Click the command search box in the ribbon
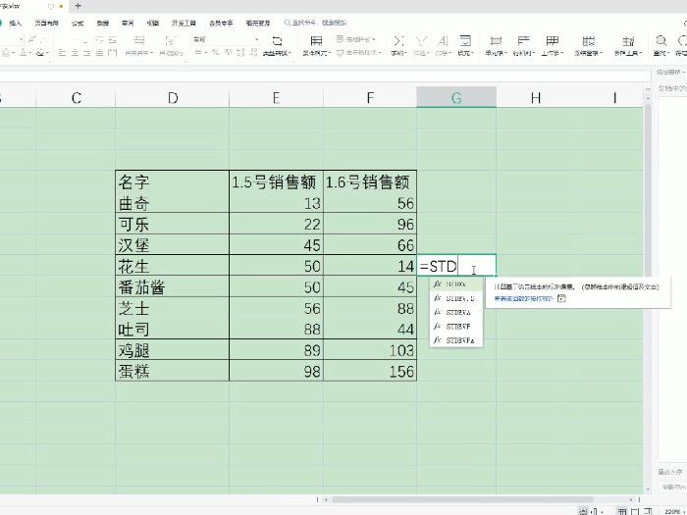 (315, 23)
